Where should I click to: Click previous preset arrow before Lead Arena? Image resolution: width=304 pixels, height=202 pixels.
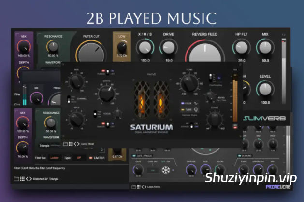pyautogui.click(x=143, y=187)
